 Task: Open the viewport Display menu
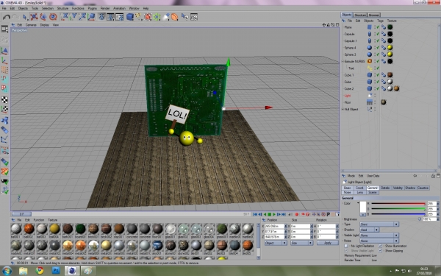pyautogui.click(x=44, y=25)
